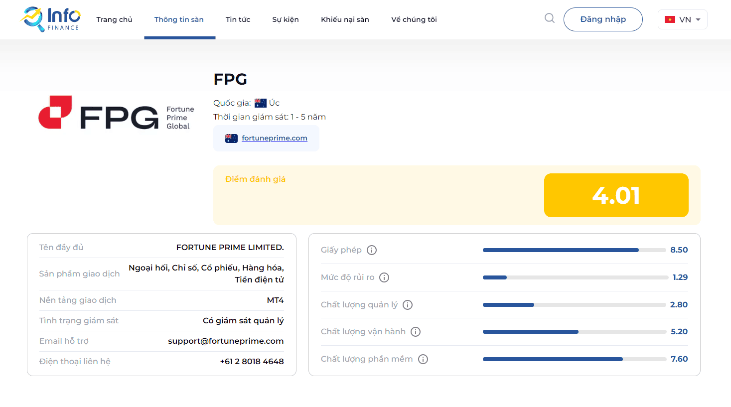Click the FPG page heading
This screenshot has width=731, height=407.
pyautogui.click(x=230, y=79)
